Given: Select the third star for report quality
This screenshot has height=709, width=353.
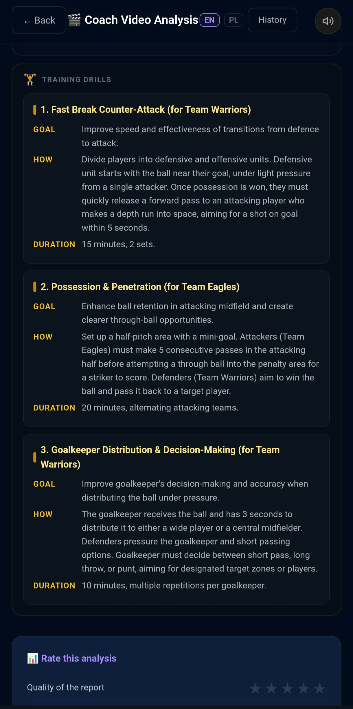Looking at the screenshot, I should (287, 688).
